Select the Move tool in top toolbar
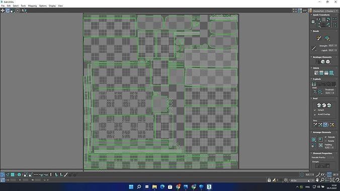 tap(3, 11)
